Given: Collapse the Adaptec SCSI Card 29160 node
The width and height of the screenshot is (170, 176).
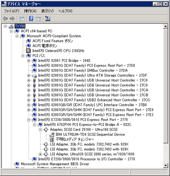Looking at the screenshot, I should coord(40,129).
